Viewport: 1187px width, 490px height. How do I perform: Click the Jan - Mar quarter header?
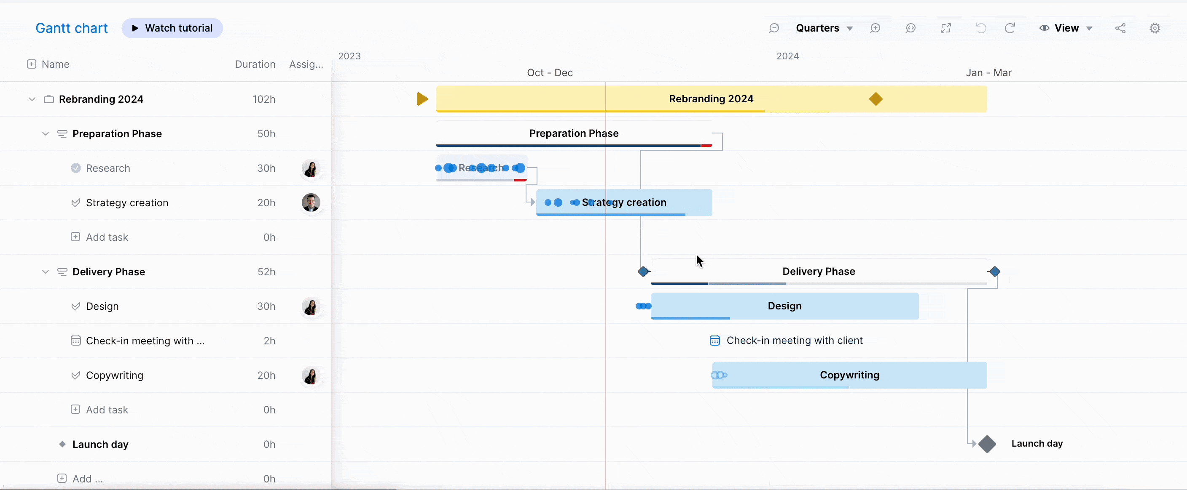click(x=988, y=73)
